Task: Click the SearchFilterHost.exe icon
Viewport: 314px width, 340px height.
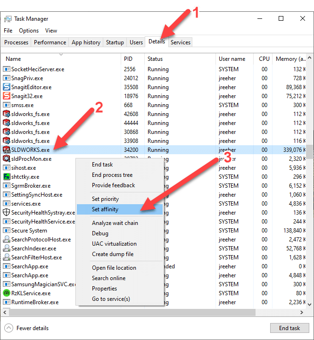Action: click(7, 257)
